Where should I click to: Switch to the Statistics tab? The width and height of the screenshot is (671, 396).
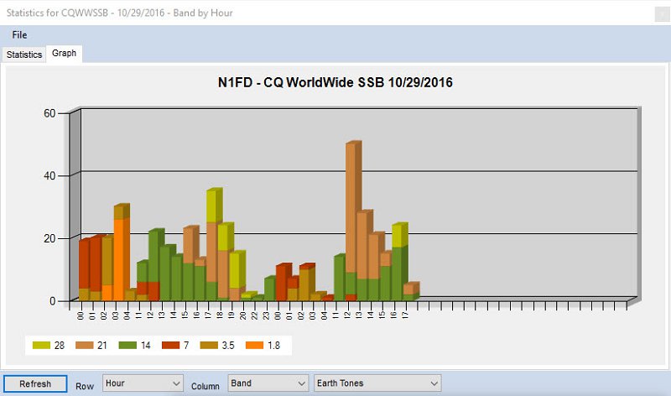[x=24, y=55]
